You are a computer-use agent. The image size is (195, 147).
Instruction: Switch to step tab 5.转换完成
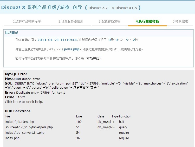180,22
